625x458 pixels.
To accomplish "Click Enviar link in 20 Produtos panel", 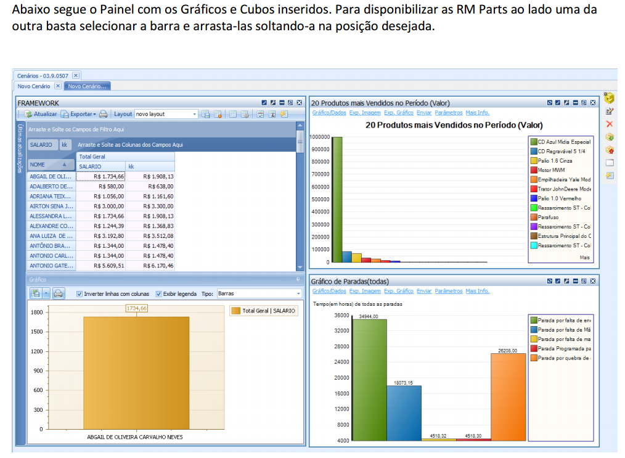I will [424, 113].
